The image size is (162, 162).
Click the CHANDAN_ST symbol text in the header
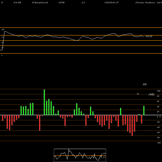tap(111, 3)
